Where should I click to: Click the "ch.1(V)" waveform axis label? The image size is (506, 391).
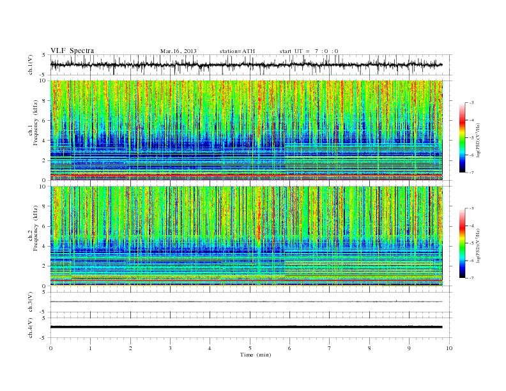(x=31, y=65)
